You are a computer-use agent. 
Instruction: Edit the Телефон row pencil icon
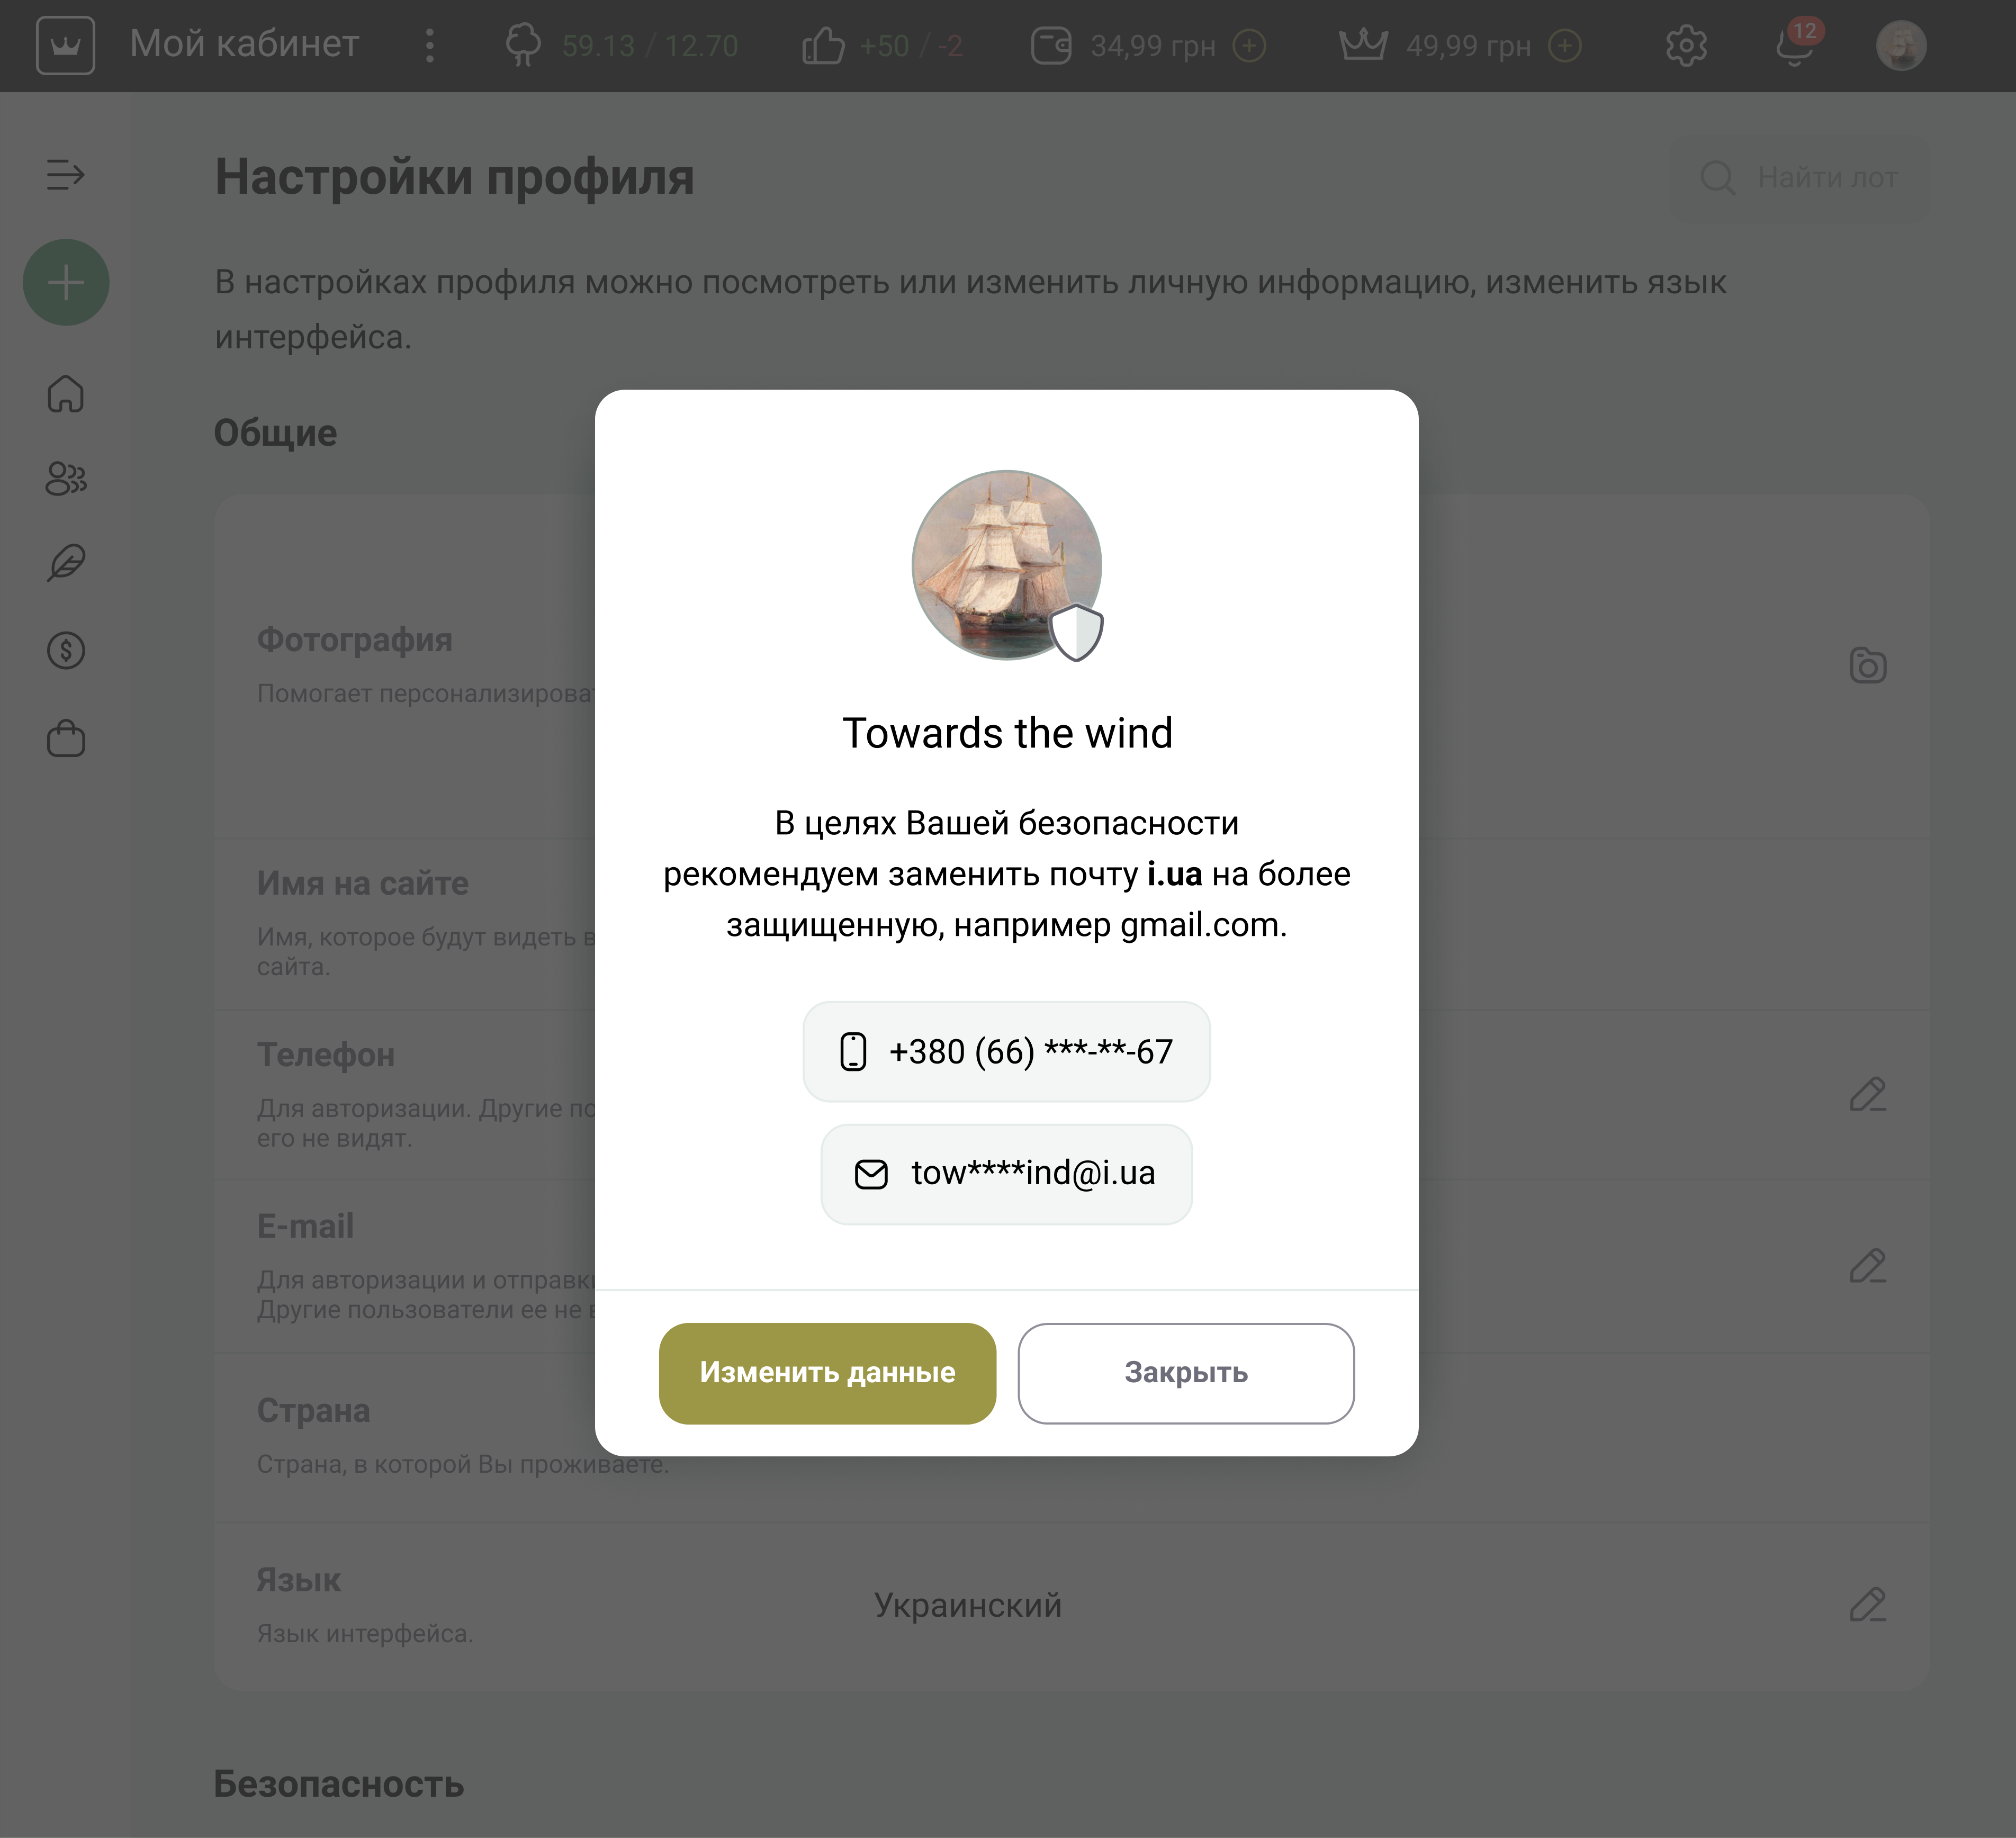tap(1868, 1094)
